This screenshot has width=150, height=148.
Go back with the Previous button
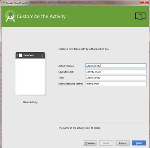90,143
